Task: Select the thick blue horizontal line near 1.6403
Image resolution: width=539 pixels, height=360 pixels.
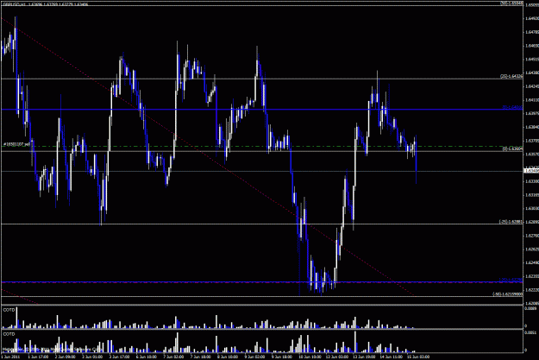Action: 261,110
